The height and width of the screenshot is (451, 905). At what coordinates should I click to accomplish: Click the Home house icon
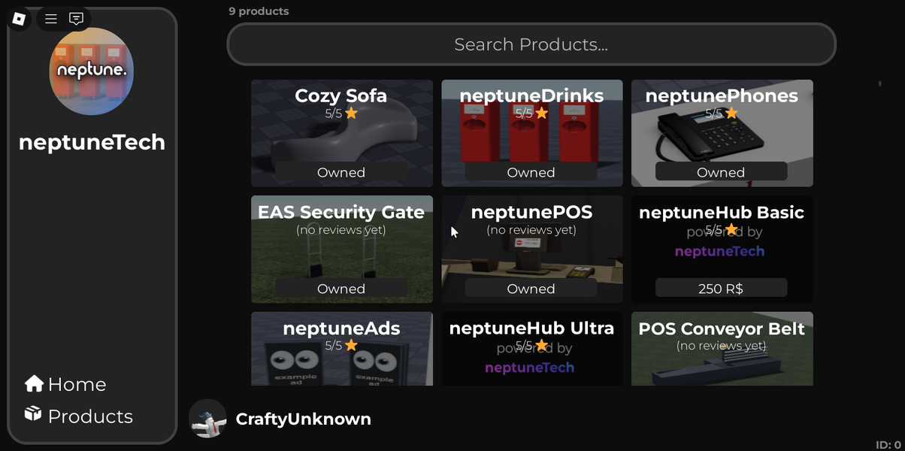click(x=34, y=383)
